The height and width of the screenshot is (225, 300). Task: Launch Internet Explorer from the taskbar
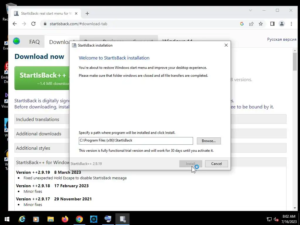click(x=22, y=219)
